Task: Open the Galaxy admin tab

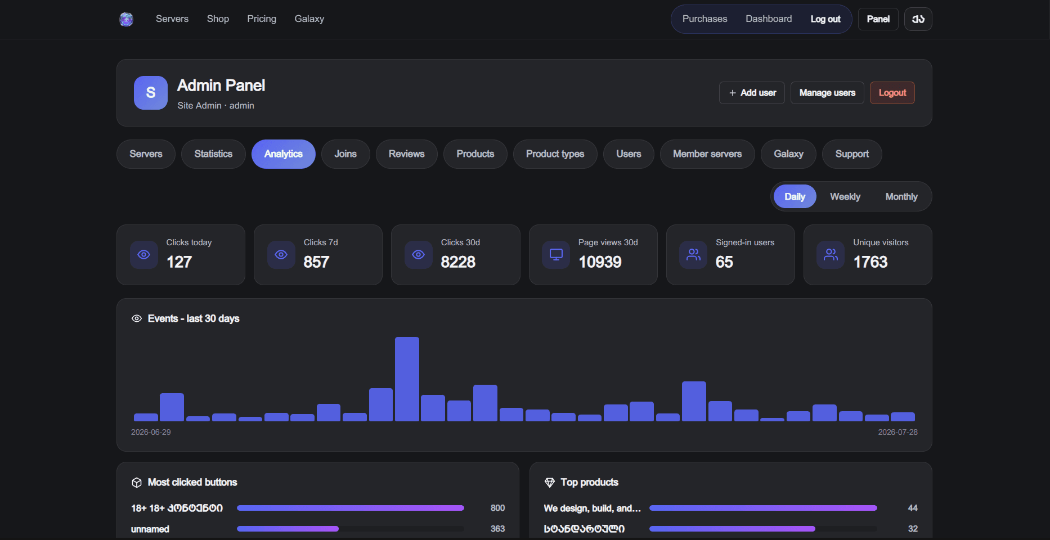Action: 788,154
